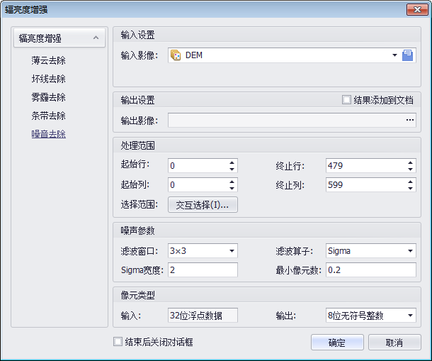The width and height of the screenshot is (432, 361).
Task: Click the 确定 button
Action: point(337,343)
